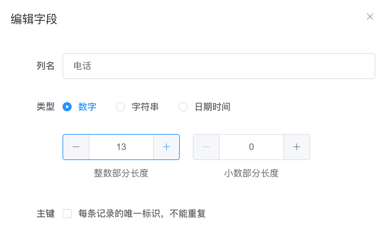This screenshot has height=242, width=387.
Task: Click the 数字 type label text
Action: click(87, 107)
